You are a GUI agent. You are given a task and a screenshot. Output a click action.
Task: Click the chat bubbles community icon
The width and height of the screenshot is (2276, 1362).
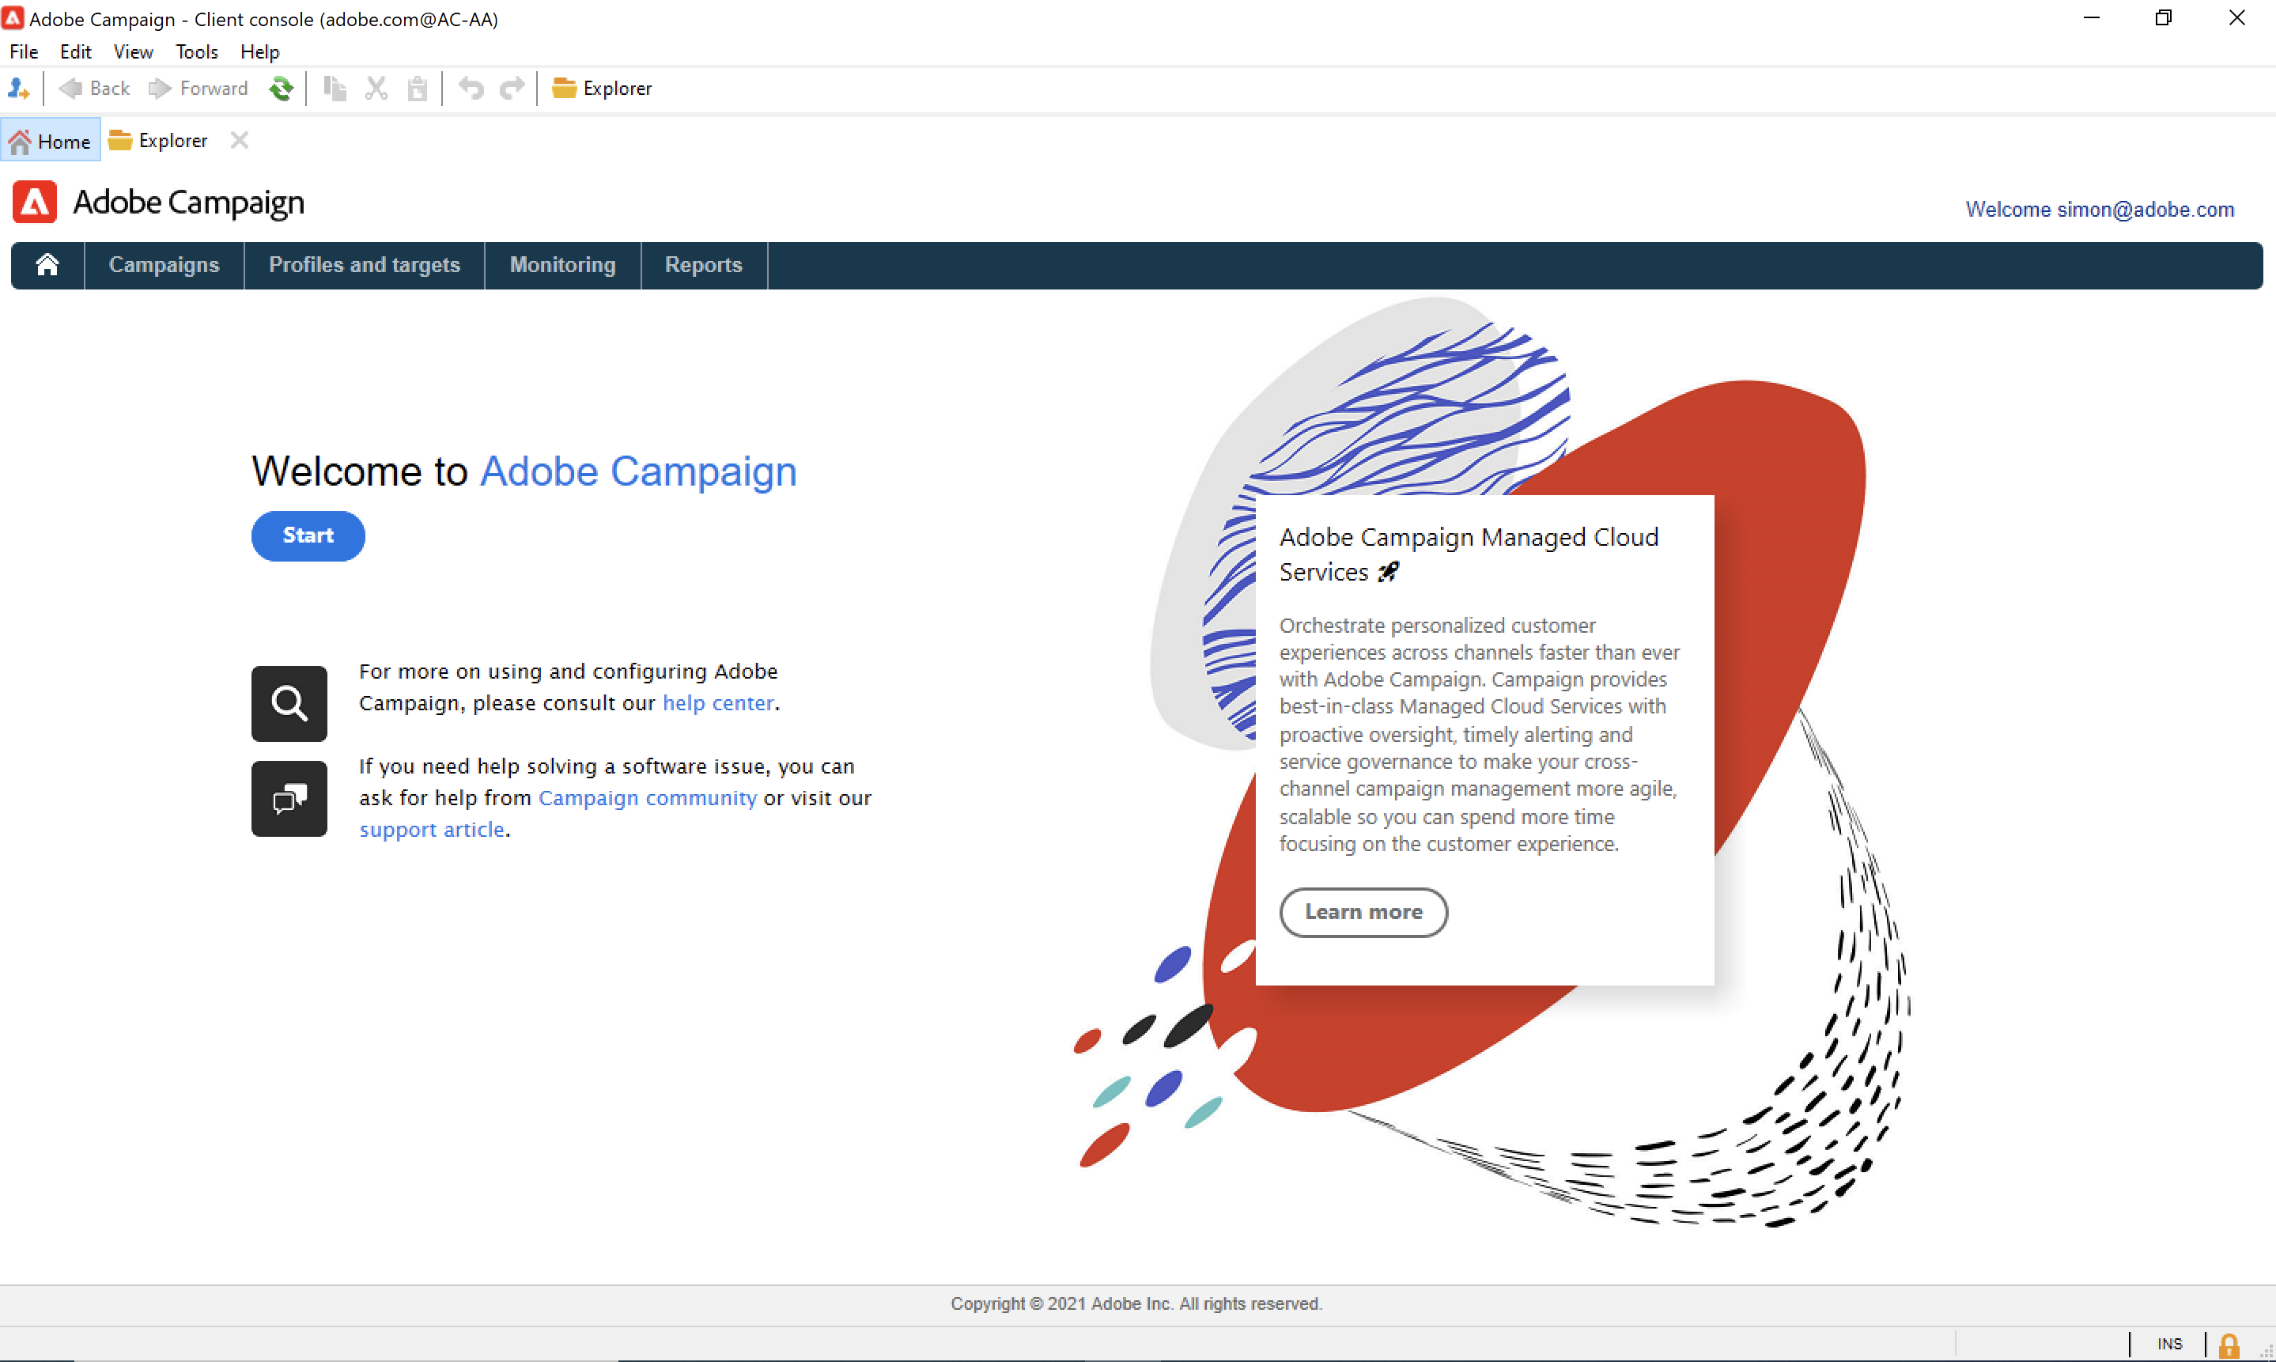pos(289,799)
